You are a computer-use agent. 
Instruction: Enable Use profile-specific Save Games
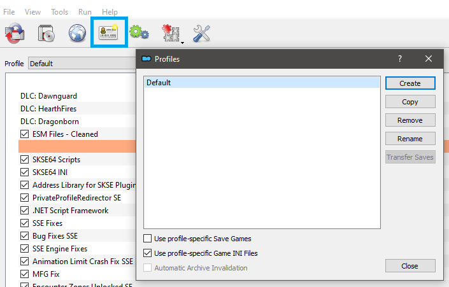tap(148, 239)
